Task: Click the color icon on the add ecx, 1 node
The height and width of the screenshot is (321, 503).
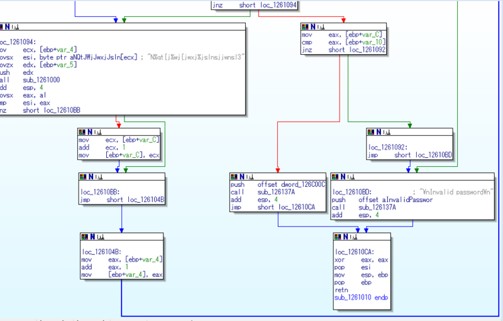Action: click(82, 132)
